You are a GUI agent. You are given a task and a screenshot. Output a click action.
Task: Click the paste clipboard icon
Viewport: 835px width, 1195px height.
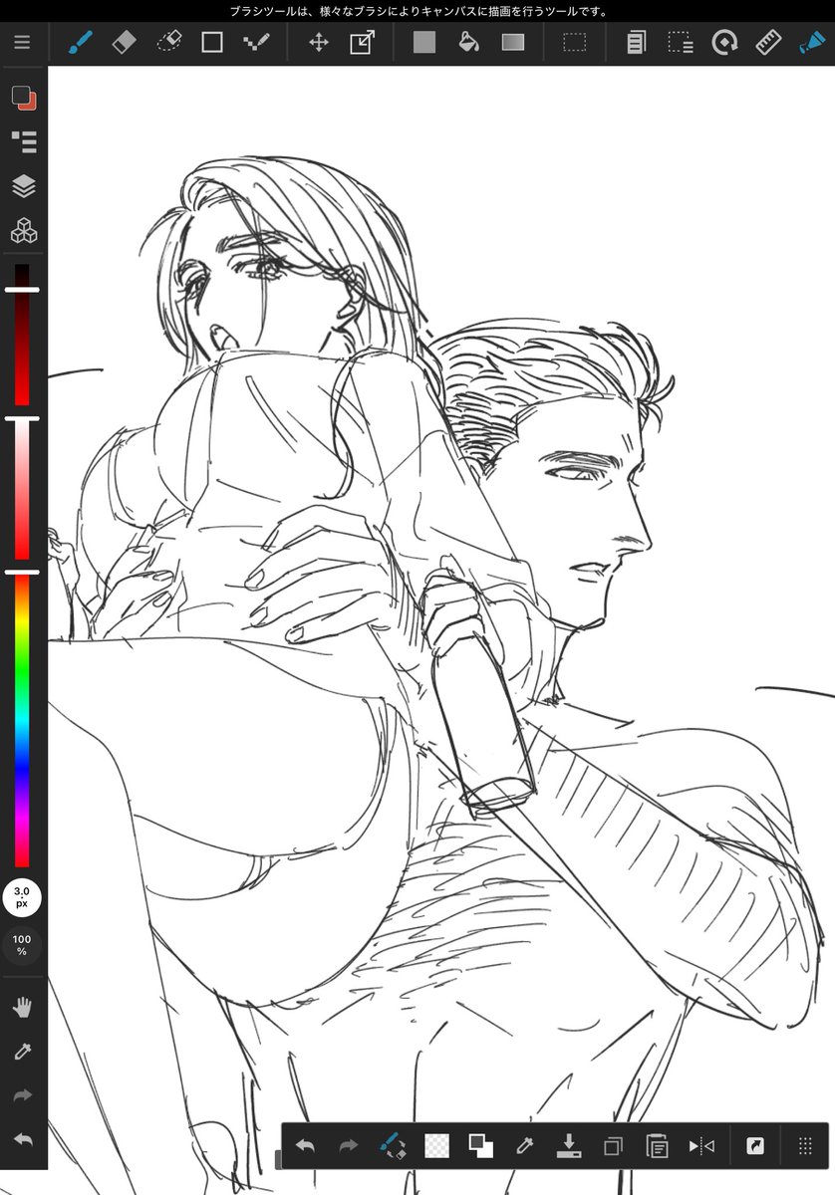coord(657,1146)
